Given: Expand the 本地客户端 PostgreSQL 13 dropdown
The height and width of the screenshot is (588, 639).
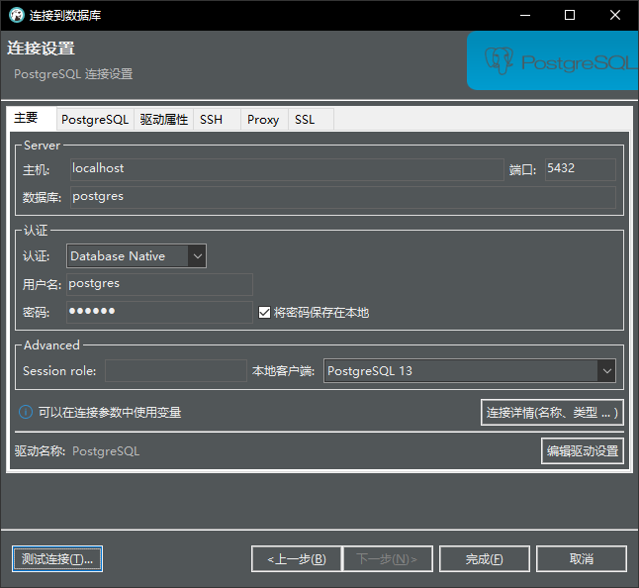Looking at the screenshot, I should click(470, 370).
